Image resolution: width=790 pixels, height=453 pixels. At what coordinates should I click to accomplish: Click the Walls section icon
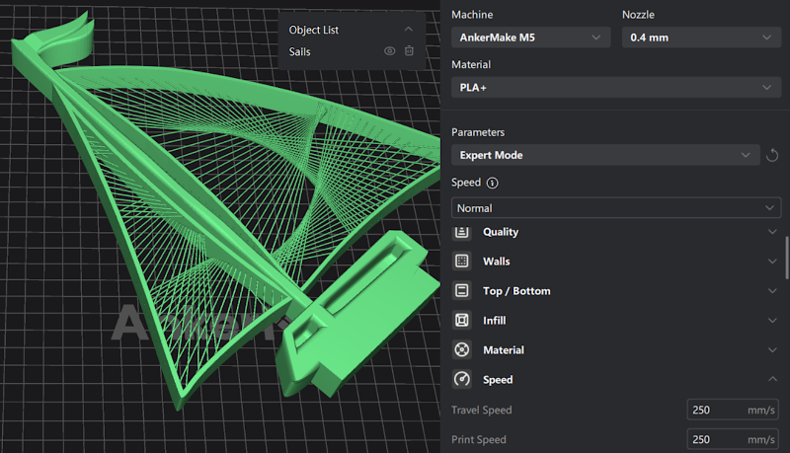click(x=462, y=261)
